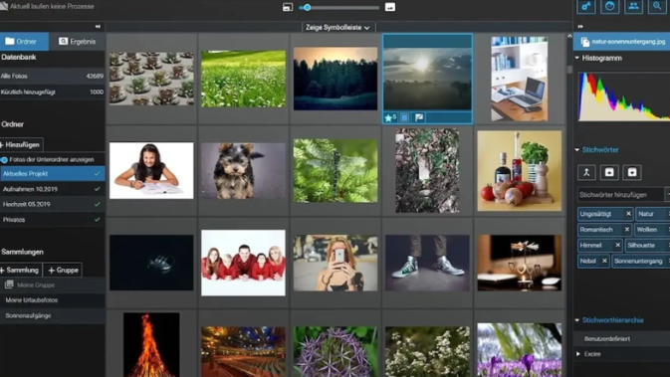Open Zeige Symbolleiste dropdown
The width and height of the screenshot is (670, 377).
click(337, 27)
